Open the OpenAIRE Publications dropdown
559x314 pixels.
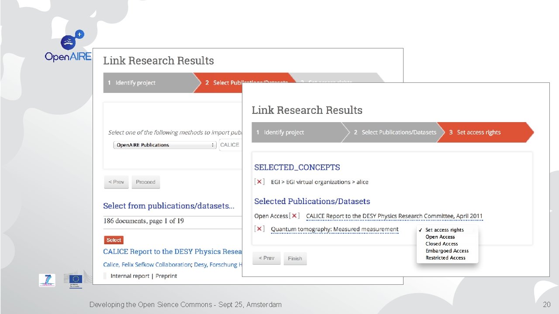click(x=165, y=145)
